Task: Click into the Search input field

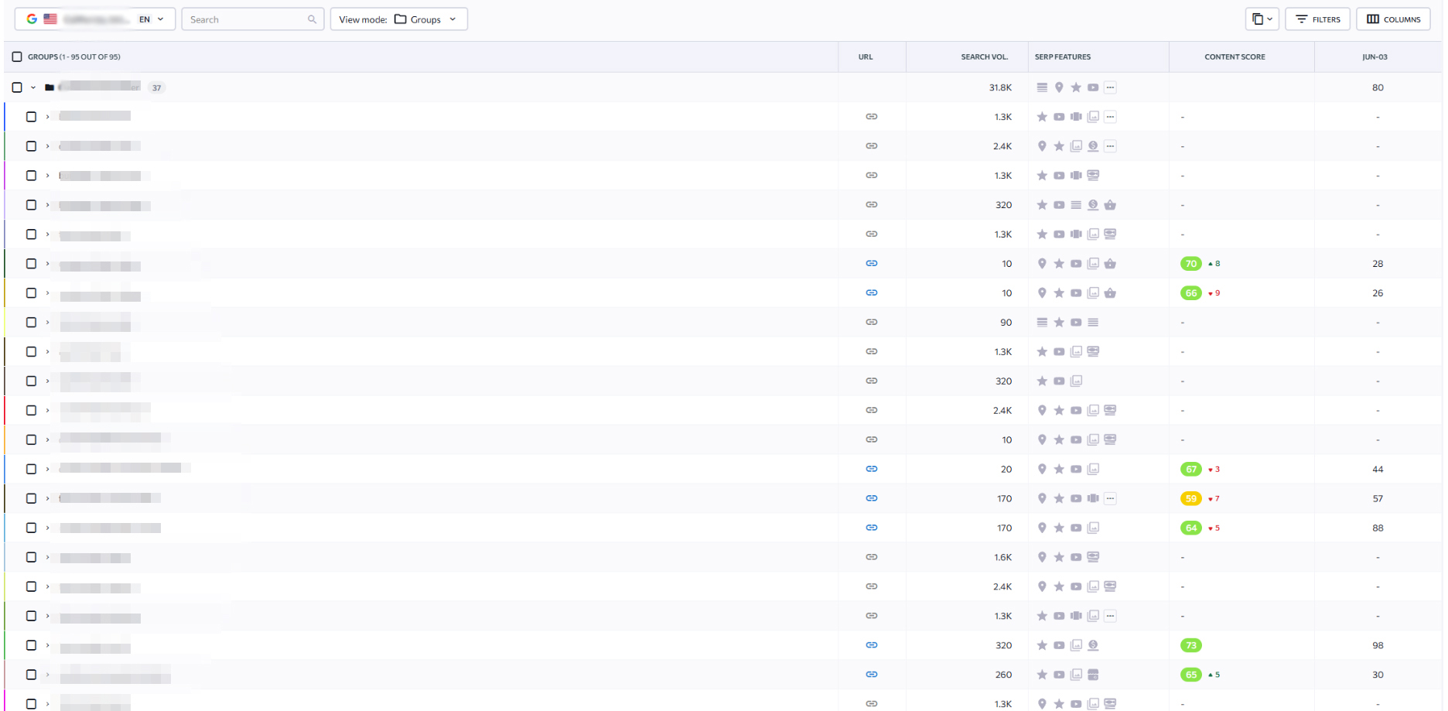Action: 246,19
